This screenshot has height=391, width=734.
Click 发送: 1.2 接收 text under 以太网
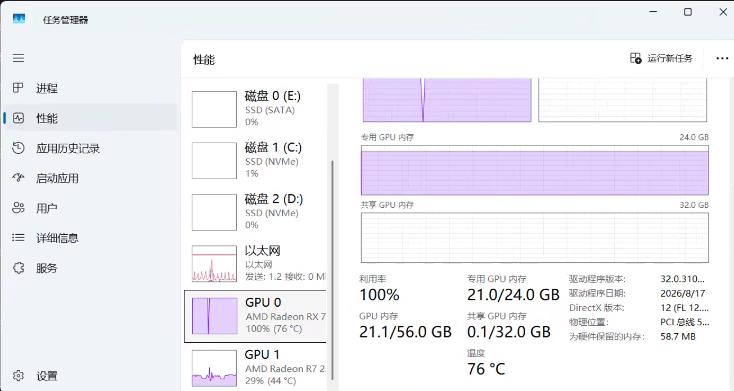point(286,276)
